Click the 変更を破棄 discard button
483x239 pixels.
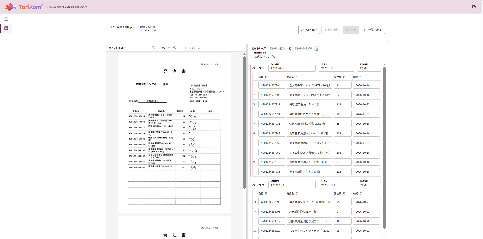tap(331, 30)
